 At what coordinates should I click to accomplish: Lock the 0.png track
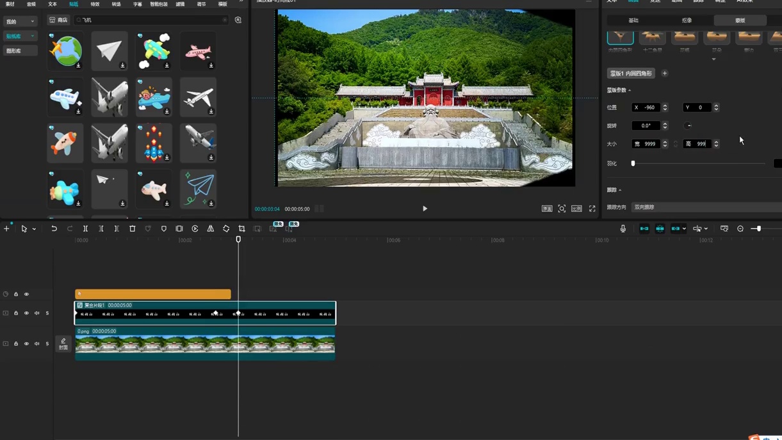click(16, 344)
